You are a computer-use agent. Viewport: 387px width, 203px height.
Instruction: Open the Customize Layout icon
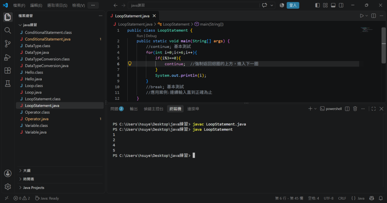coord(325,5)
